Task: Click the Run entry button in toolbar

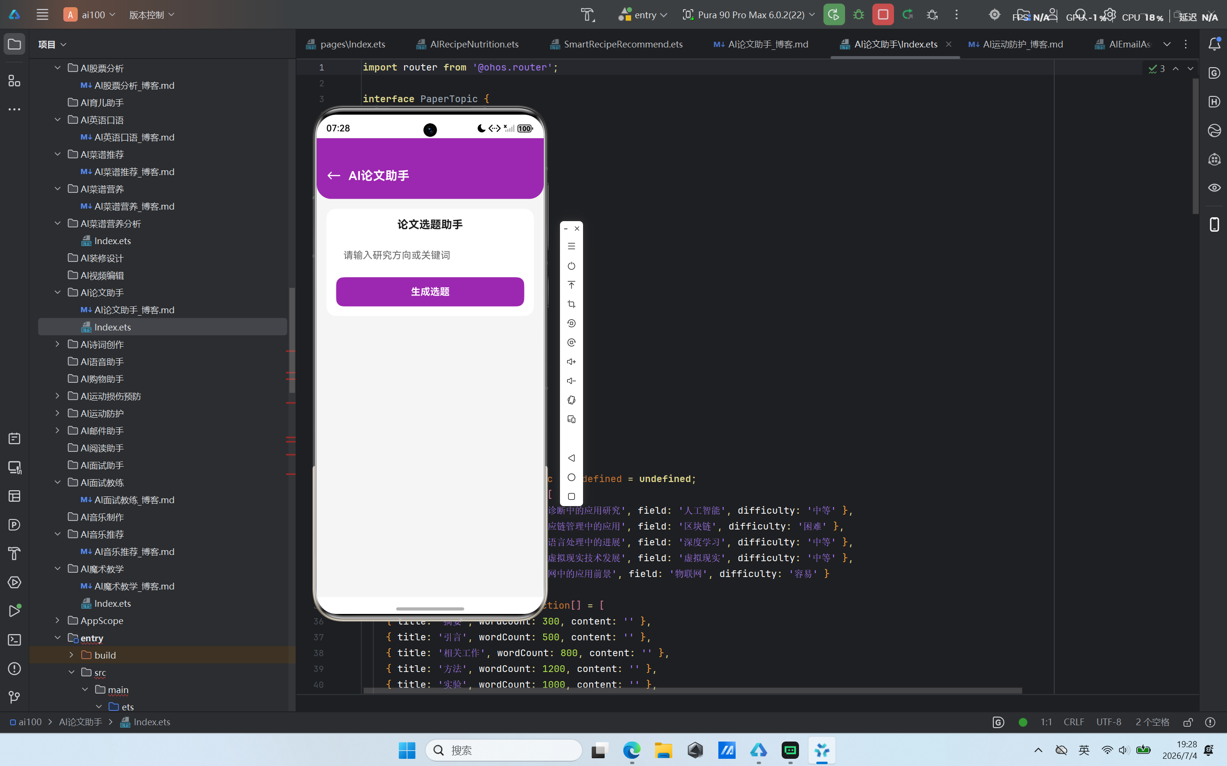Action: coord(834,15)
